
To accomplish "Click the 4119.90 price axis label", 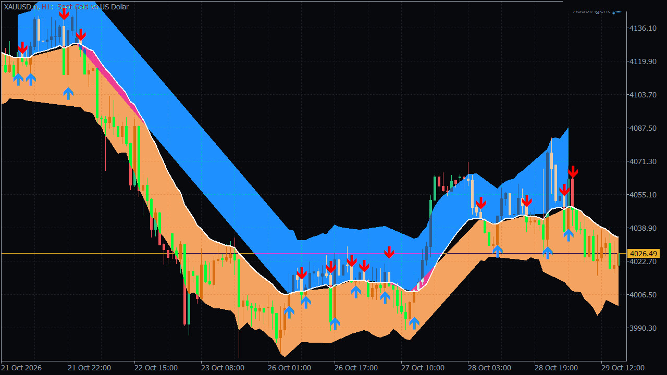I will click(643, 61).
